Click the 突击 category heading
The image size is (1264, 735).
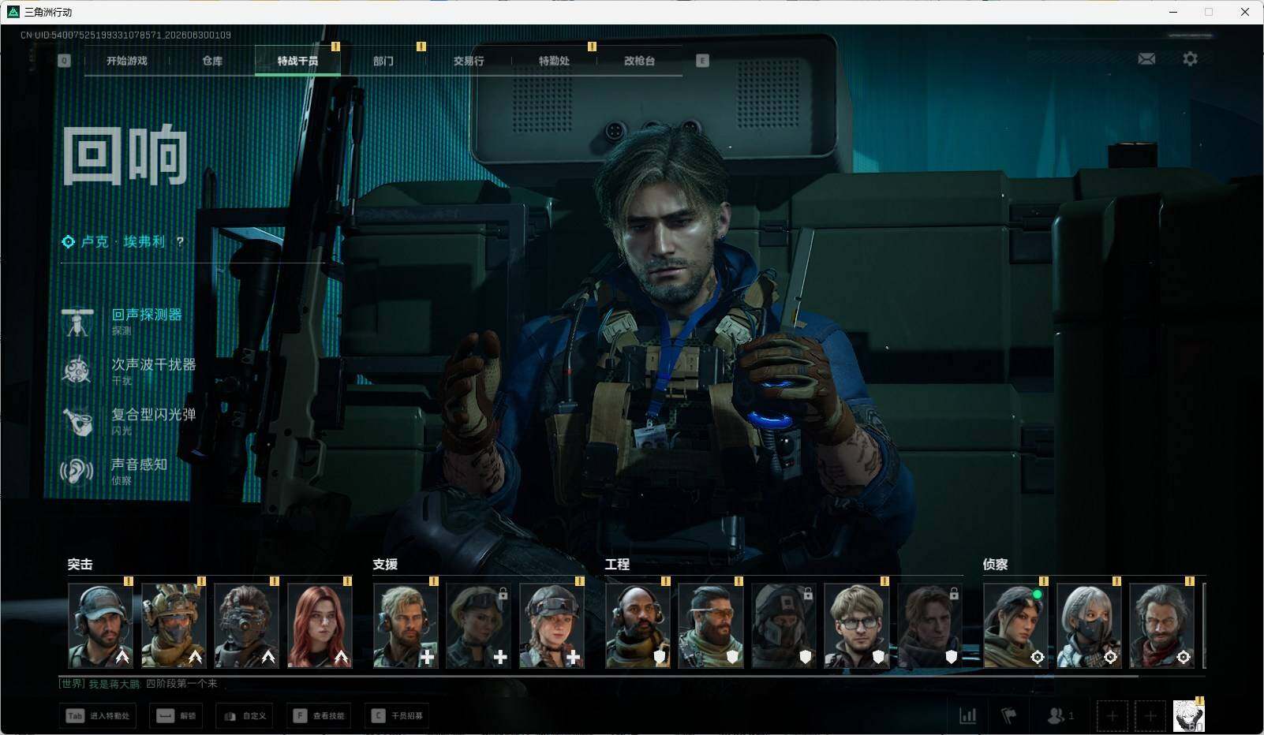(80, 565)
